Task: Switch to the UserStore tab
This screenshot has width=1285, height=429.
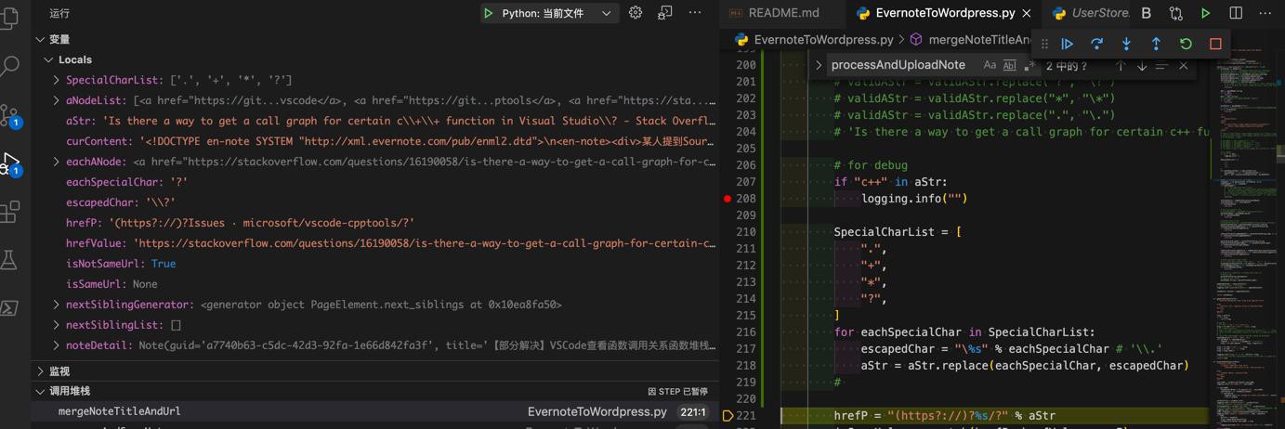Action: (x=1092, y=13)
